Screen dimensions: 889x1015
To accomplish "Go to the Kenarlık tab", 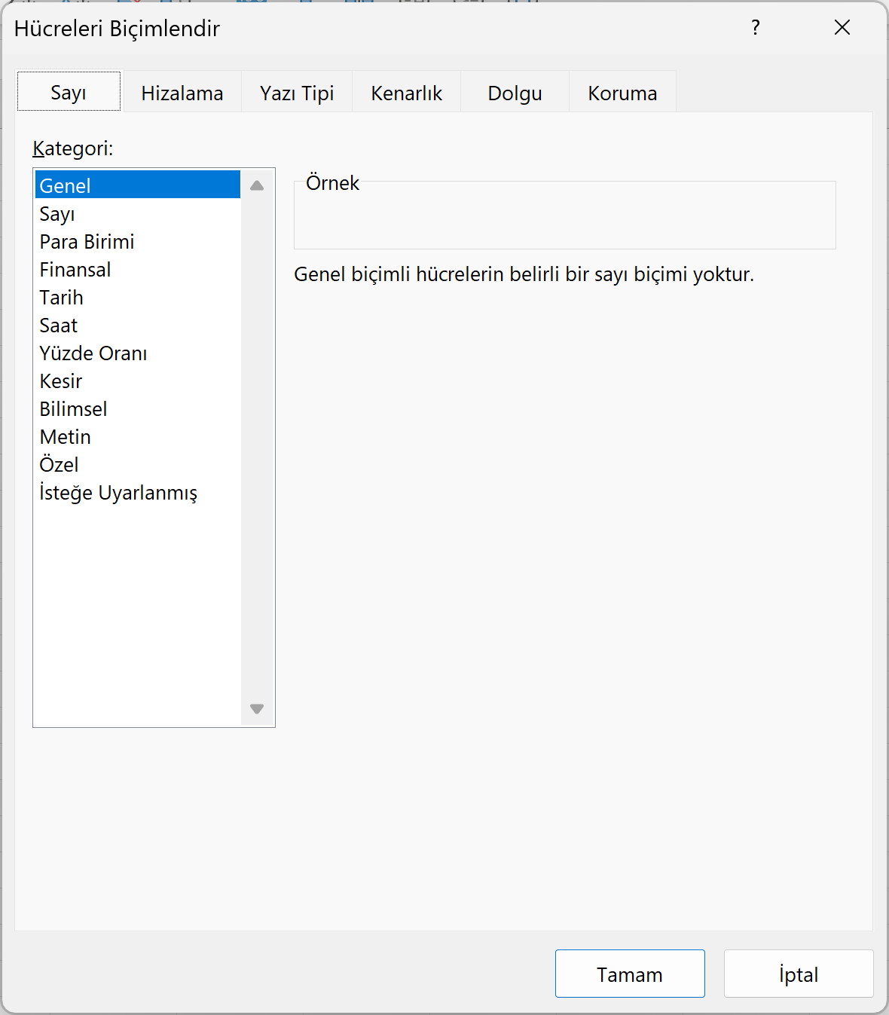I will 406,93.
